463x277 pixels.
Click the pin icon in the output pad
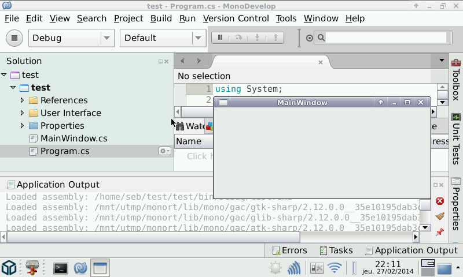[440, 232]
